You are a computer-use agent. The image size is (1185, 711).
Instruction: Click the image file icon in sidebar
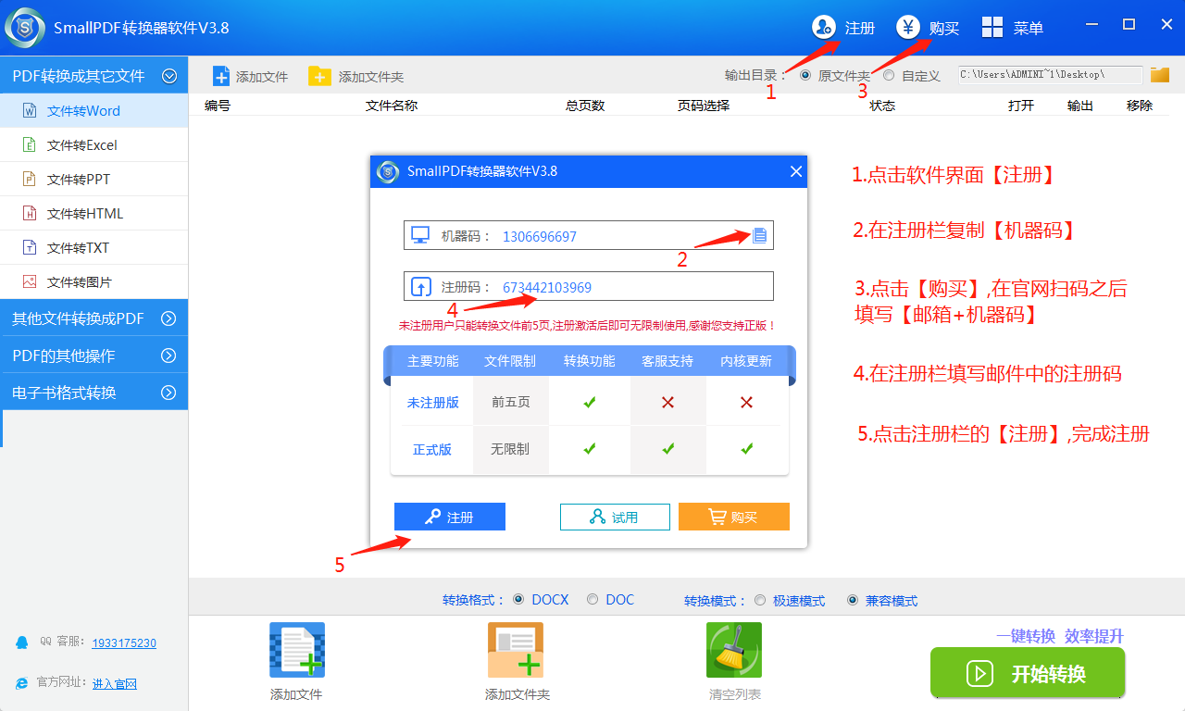coord(30,282)
